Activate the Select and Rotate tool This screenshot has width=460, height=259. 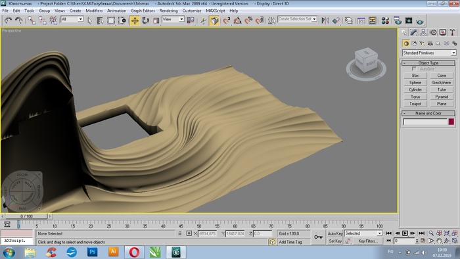click(x=145, y=20)
